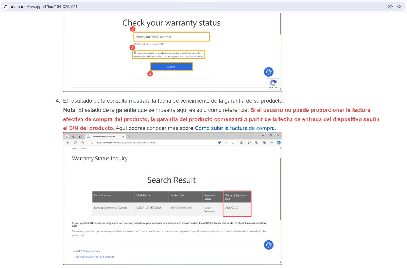Launch the Copilot icon in Edge toolbar
Screen dimensions: 407x268
tap(278, 143)
